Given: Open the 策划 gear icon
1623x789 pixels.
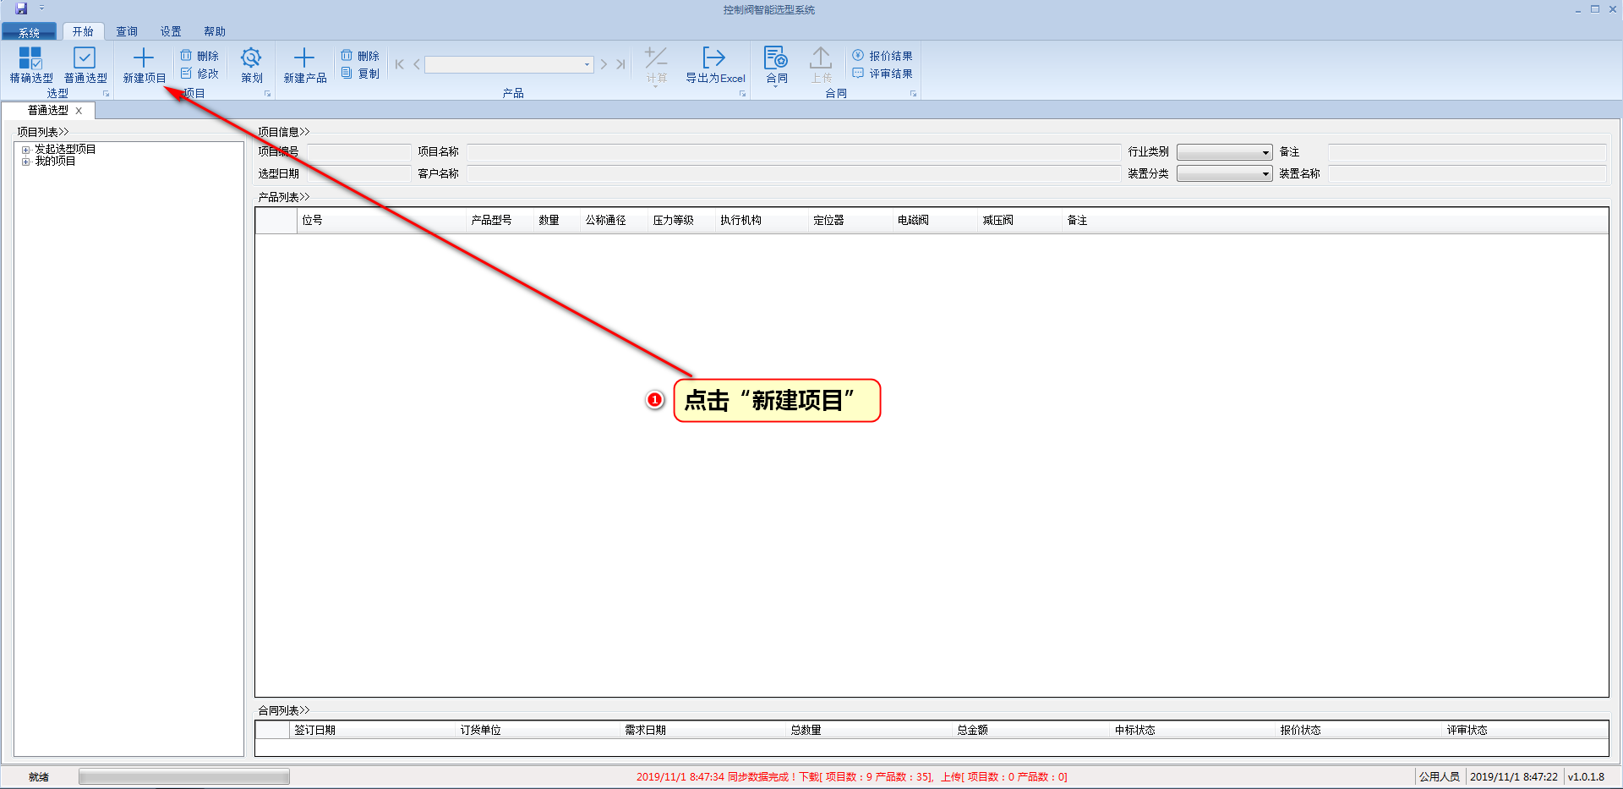Looking at the screenshot, I should click(x=251, y=58).
